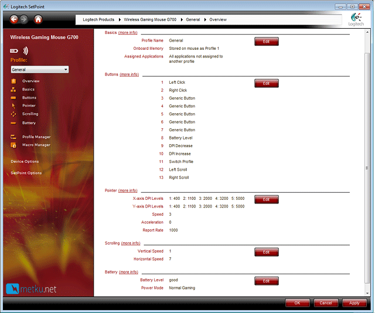Click the scrollbar down arrow
The image size is (375, 313).
pos(367,294)
